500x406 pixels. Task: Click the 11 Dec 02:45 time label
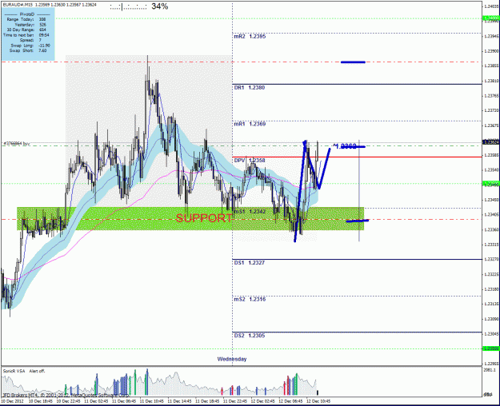96,401
